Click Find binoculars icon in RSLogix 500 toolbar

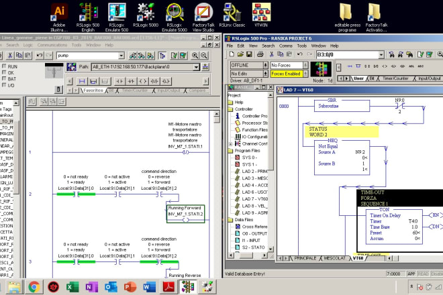pyautogui.click(x=391, y=54)
